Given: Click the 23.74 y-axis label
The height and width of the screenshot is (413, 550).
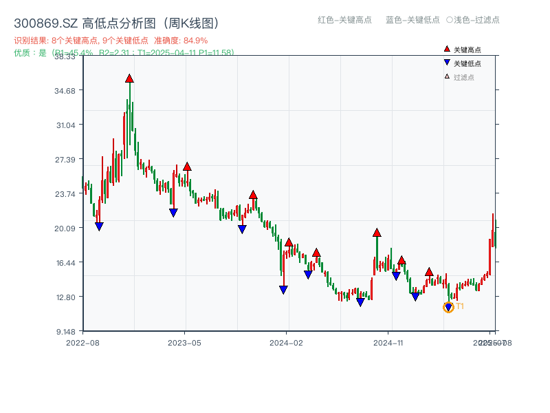Looking at the screenshot, I should 65,194.
